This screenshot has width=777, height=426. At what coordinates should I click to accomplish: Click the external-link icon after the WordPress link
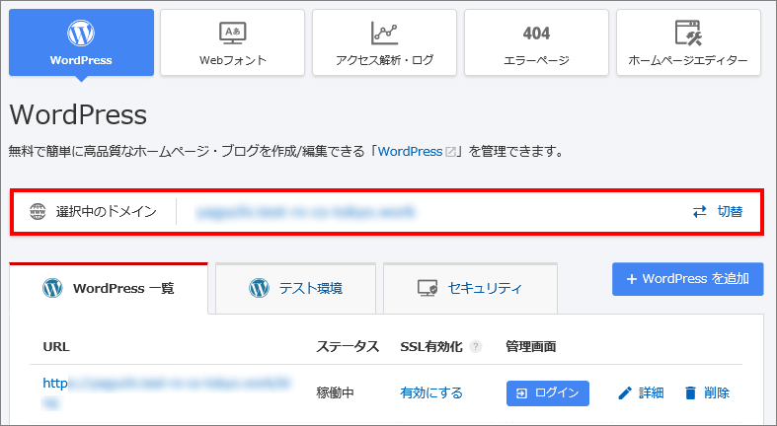tap(450, 152)
